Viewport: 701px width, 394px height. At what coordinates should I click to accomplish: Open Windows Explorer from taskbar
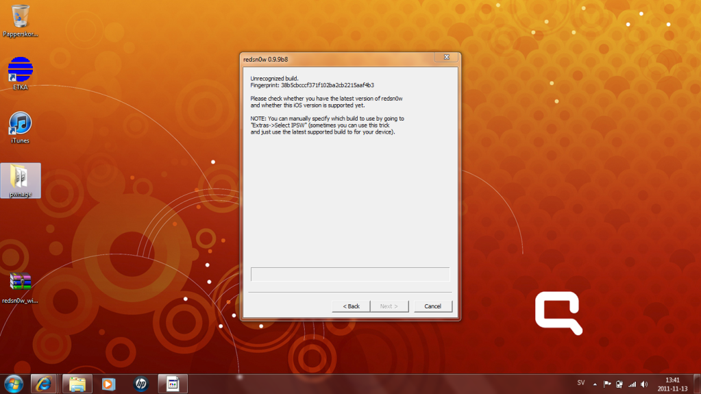pyautogui.click(x=77, y=384)
